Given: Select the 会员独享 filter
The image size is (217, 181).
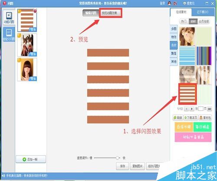Looking at the screenshot, I should 204,22.
